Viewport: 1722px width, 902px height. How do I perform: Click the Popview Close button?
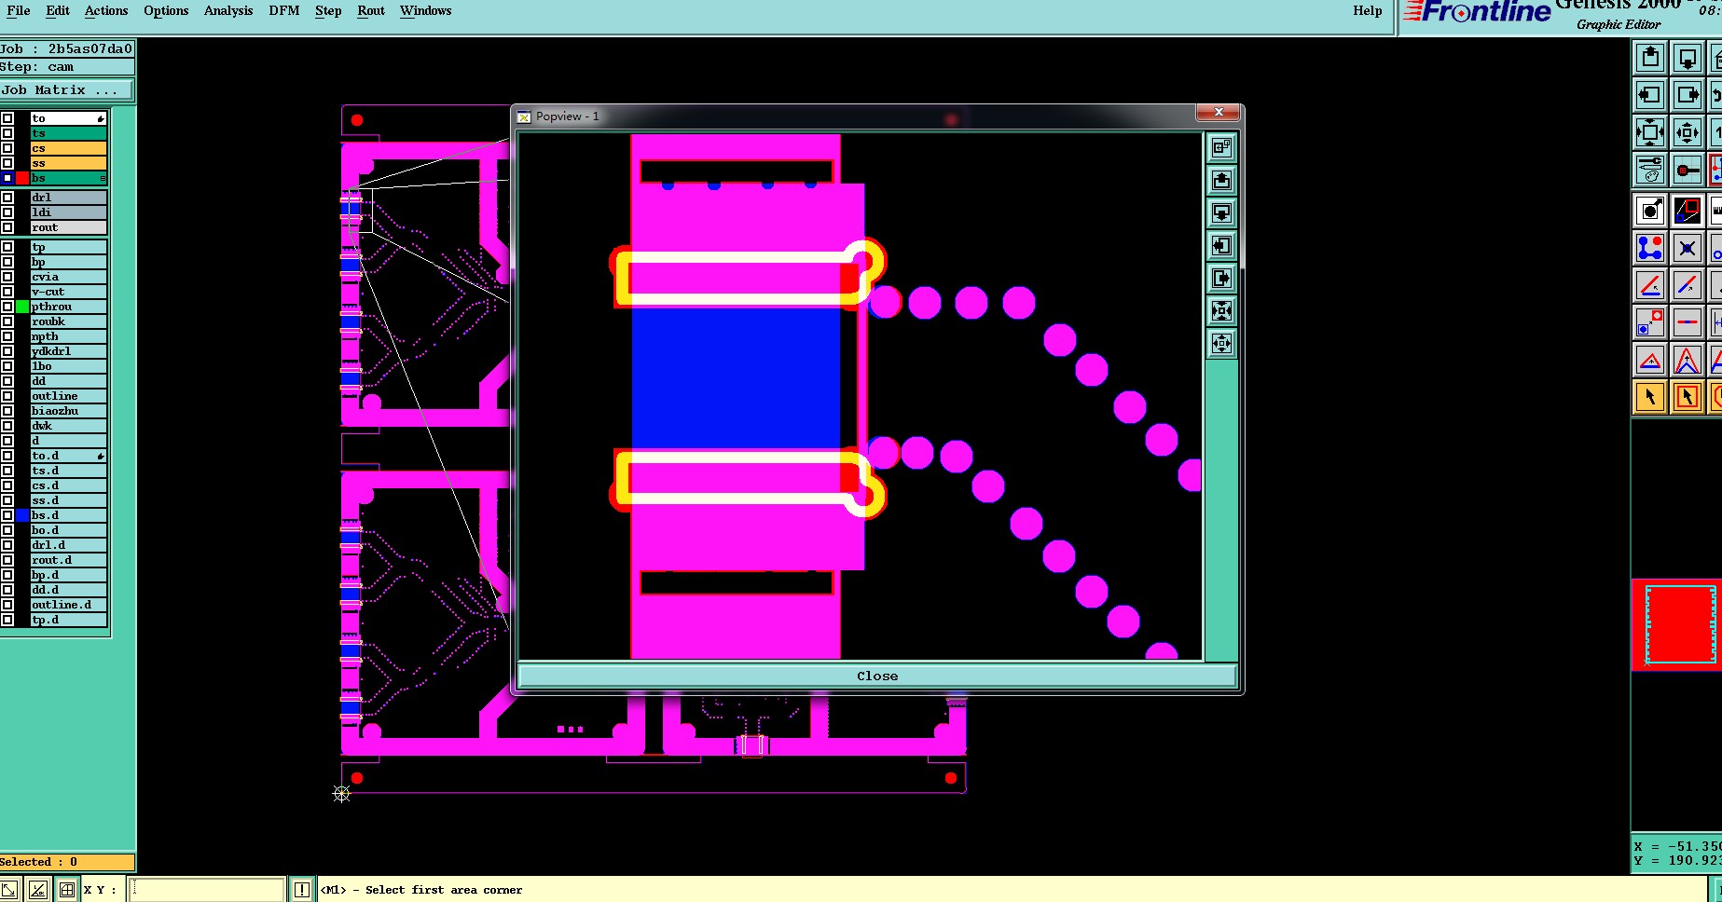coord(877,676)
